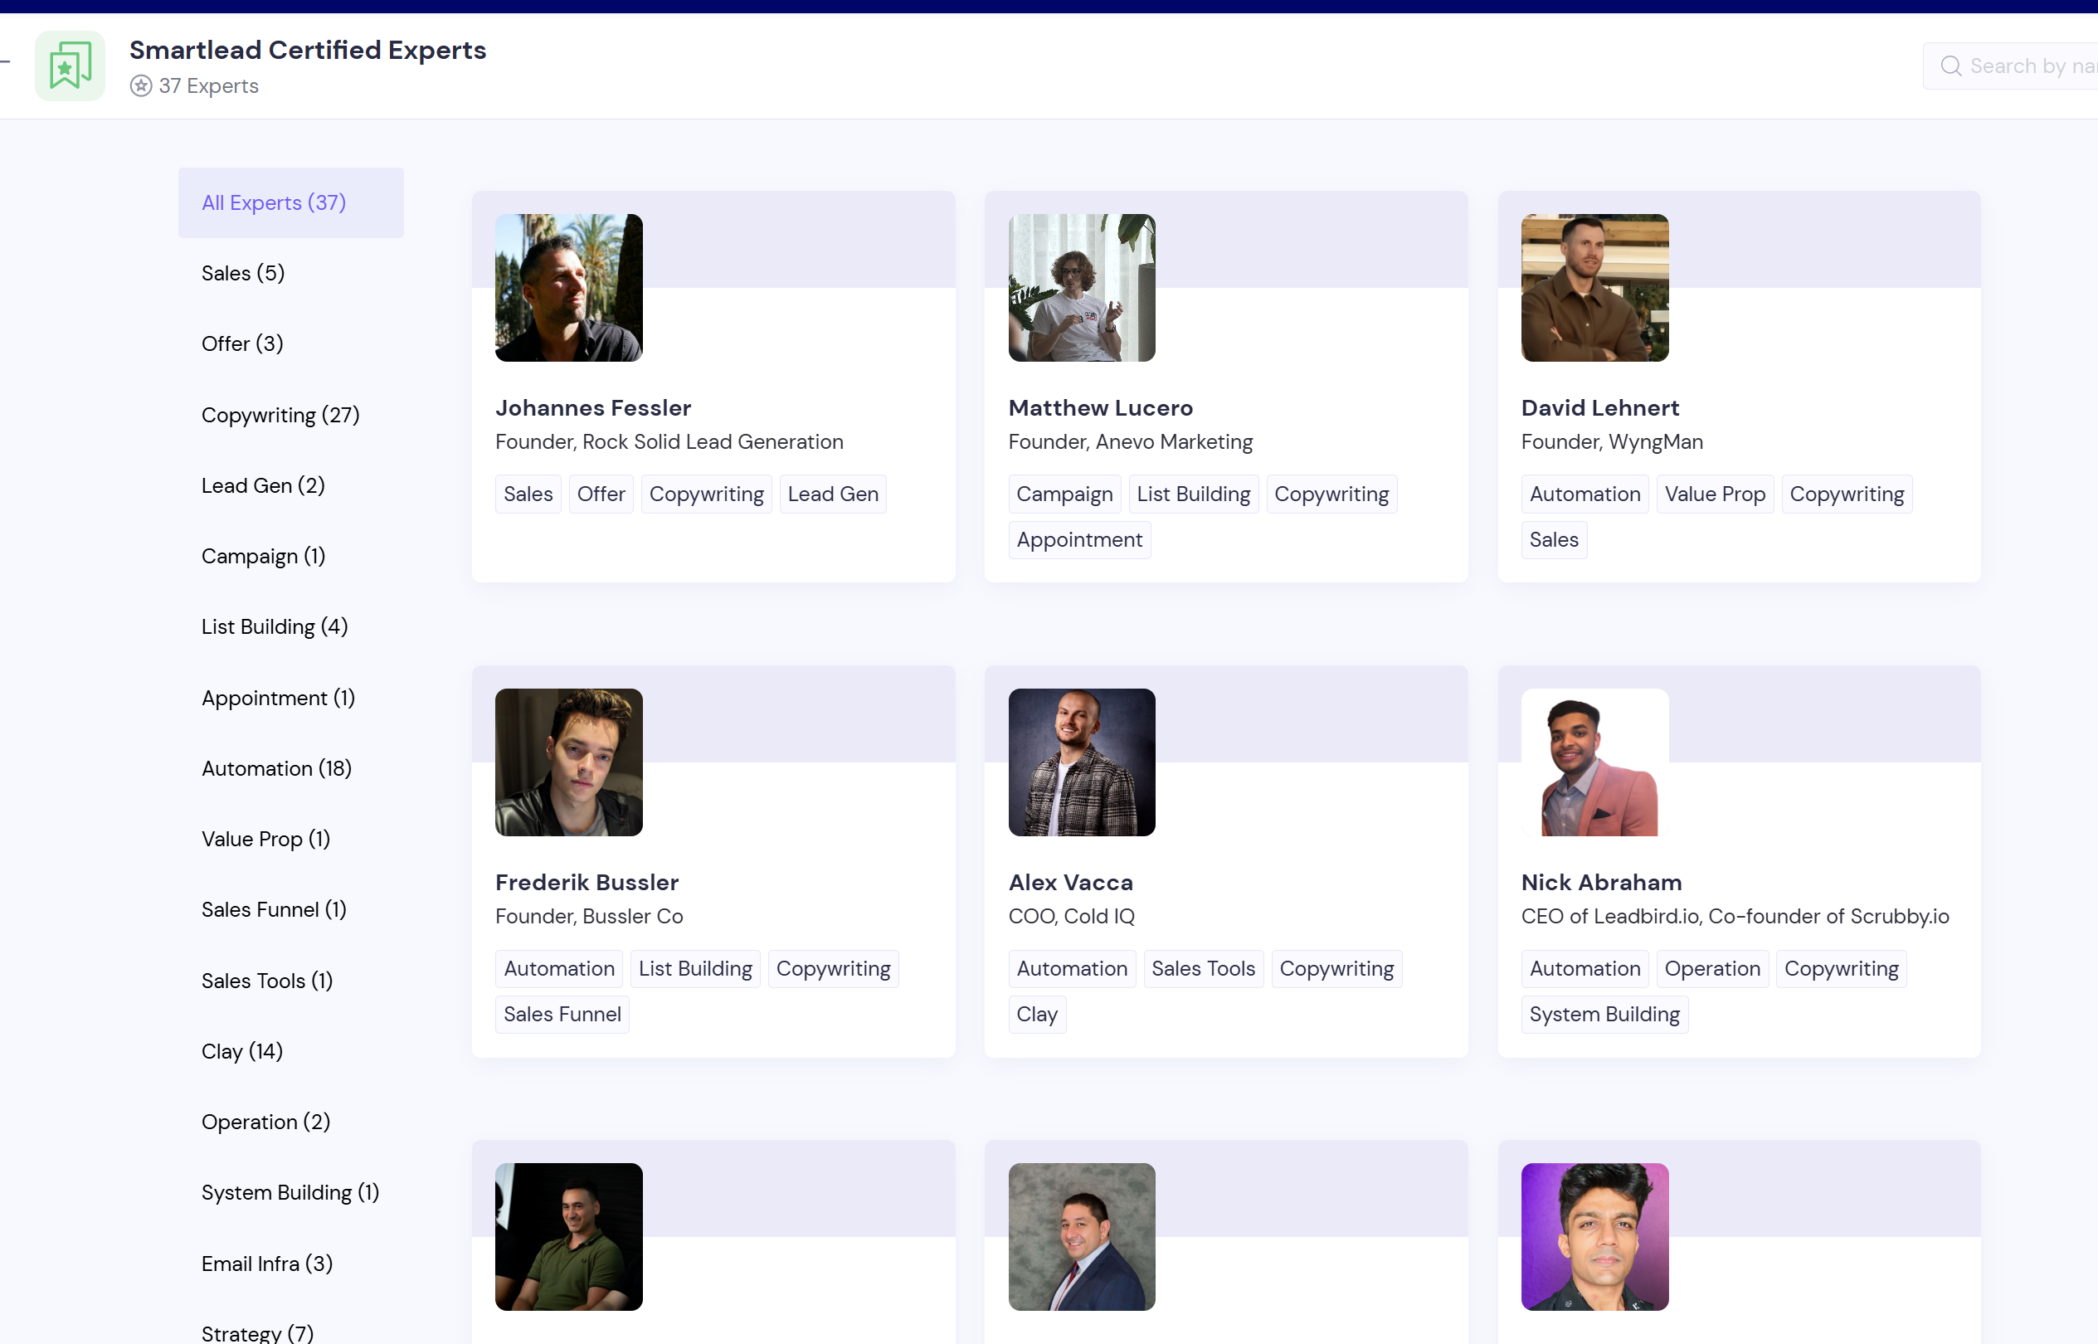Click the magnifier icon in search box
Screen dimensions: 2098x1344
1950,66
